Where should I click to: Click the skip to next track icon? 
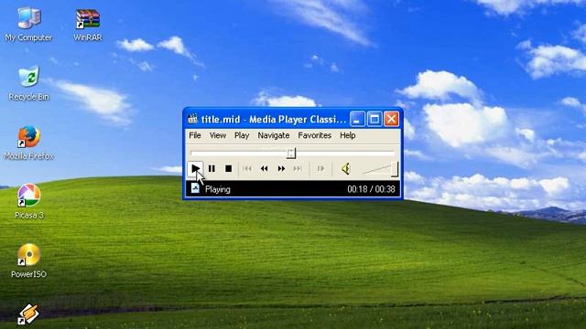click(298, 168)
